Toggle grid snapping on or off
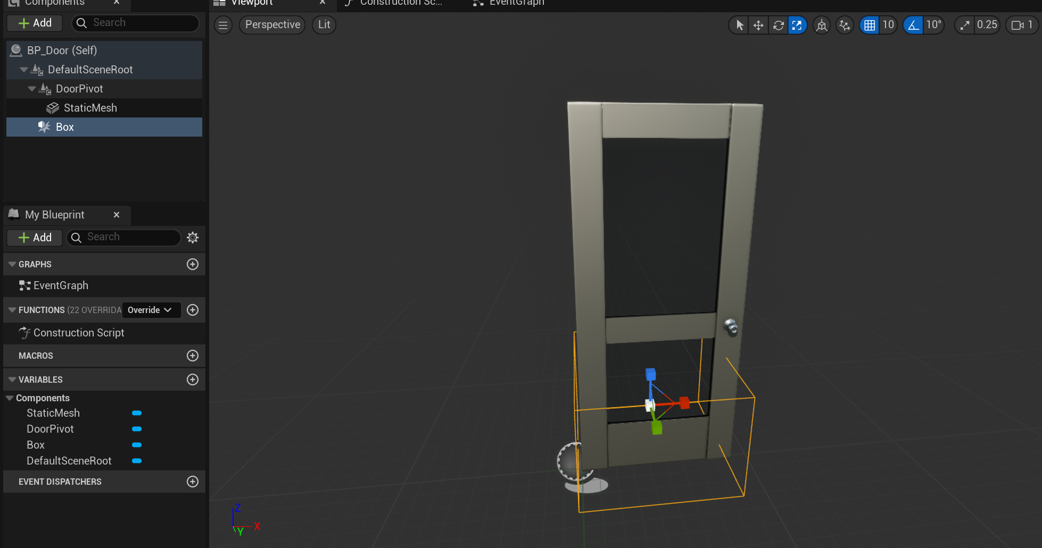The height and width of the screenshot is (548, 1042). pos(870,25)
